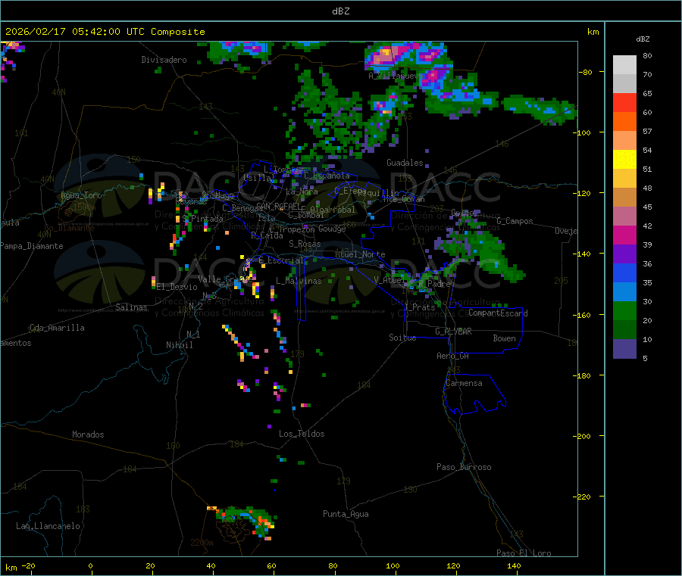The height and width of the screenshot is (576, 682).
Task: Click the Co_Diamante label
Action: (x=69, y=228)
